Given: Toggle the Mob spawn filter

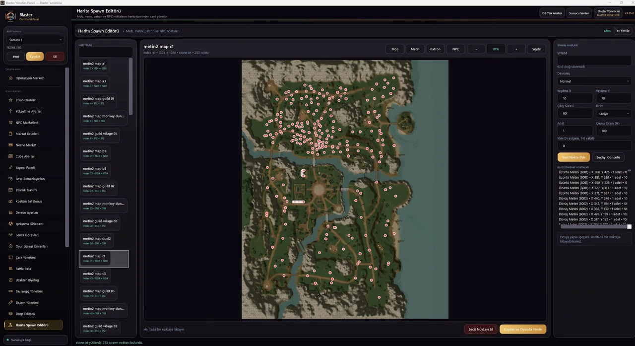Looking at the screenshot, I should tap(395, 49).
